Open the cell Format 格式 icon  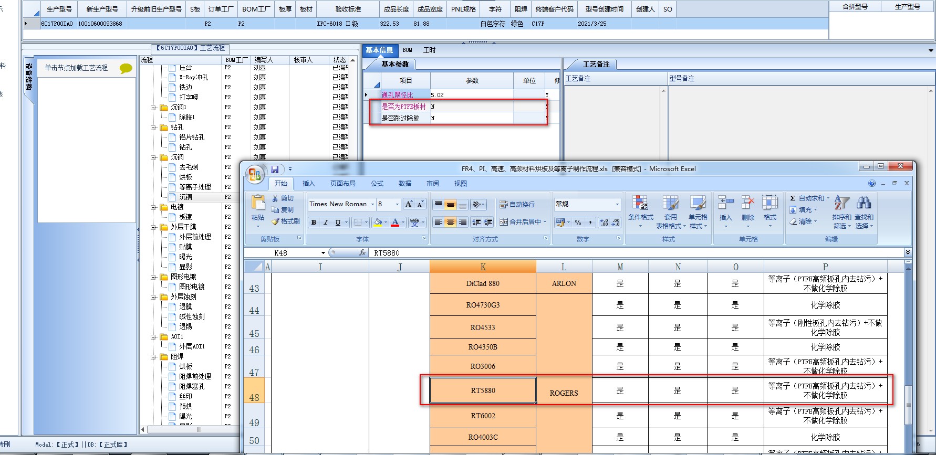(x=770, y=202)
